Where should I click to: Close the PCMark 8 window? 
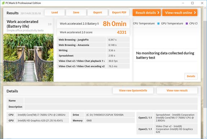(202, 3)
